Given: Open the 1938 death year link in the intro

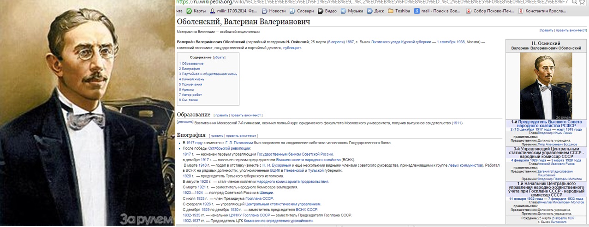Looking at the screenshot, I should [x=461, y=42].
